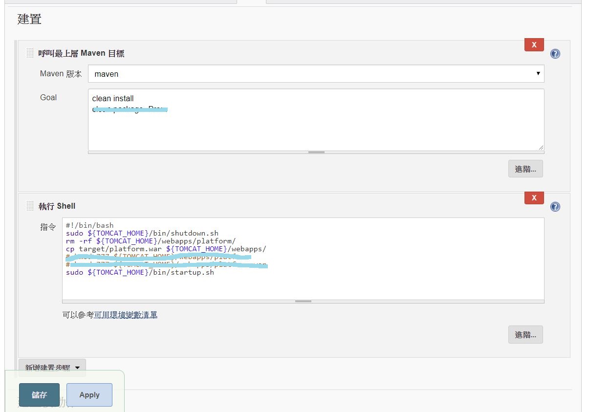589x412 pixels.
Task: Click the resize grip corner of Goal textarea
Action: tap(541, 148)
